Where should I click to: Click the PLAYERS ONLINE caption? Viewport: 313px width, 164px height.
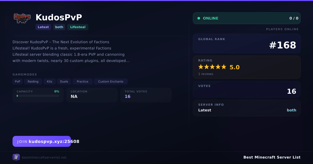[282, 29]
